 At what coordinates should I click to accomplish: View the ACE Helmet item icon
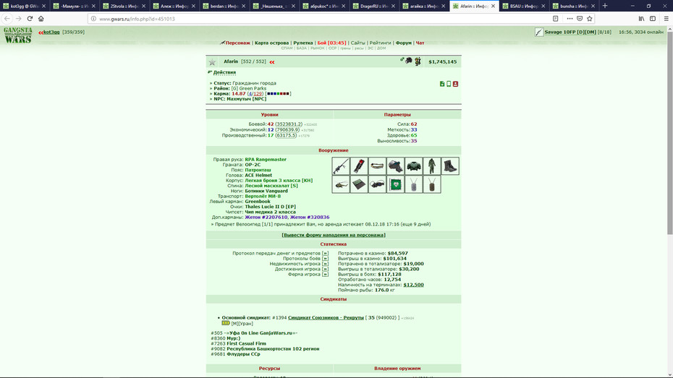[x=395, y=166]
